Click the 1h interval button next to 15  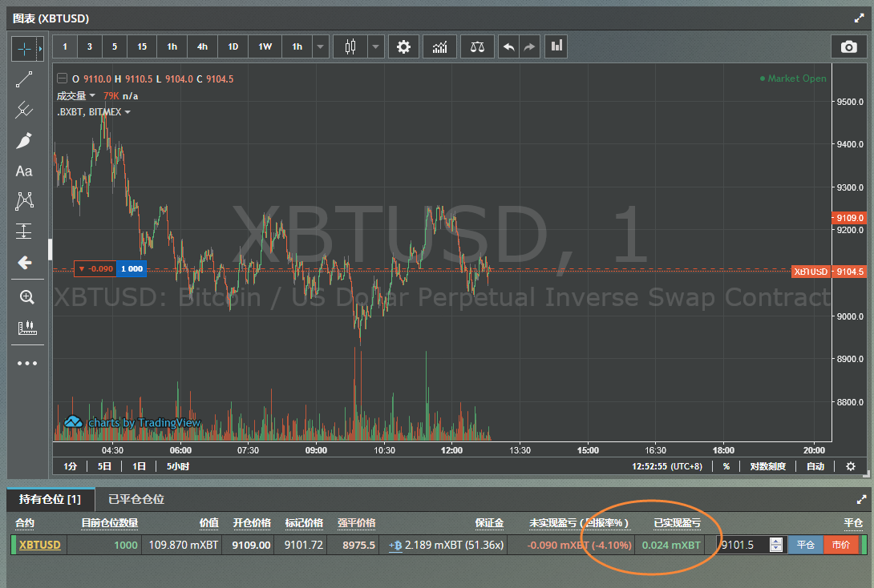172,46
